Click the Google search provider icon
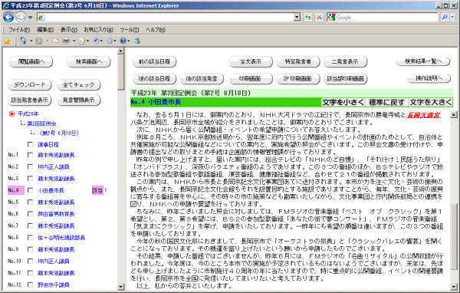The height and width of the screenshot is (293, 460). coord(331,18)
